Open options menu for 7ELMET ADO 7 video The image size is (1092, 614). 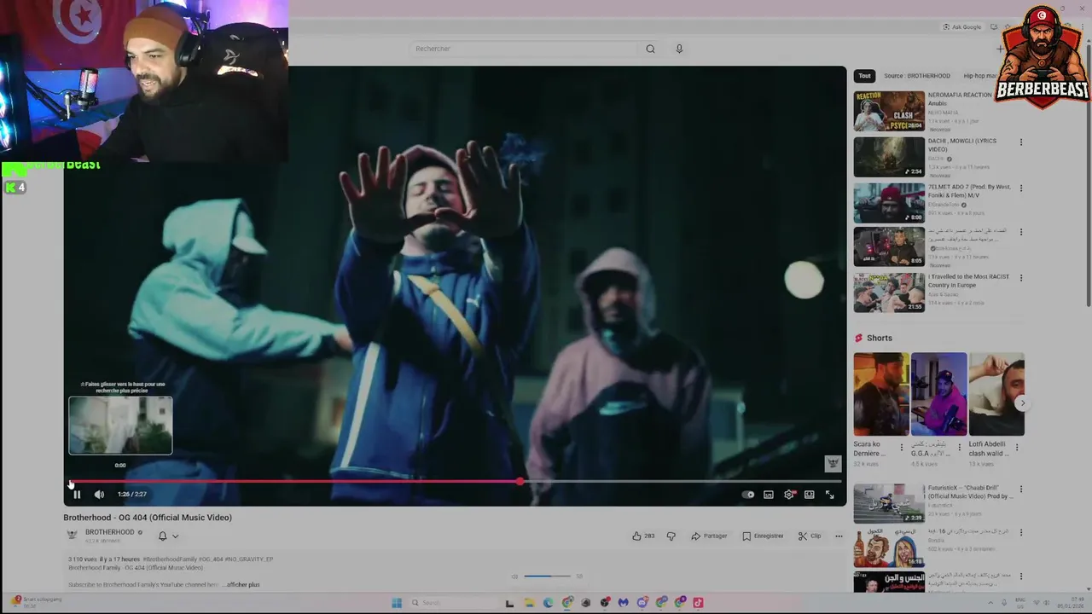[1021, 188]
